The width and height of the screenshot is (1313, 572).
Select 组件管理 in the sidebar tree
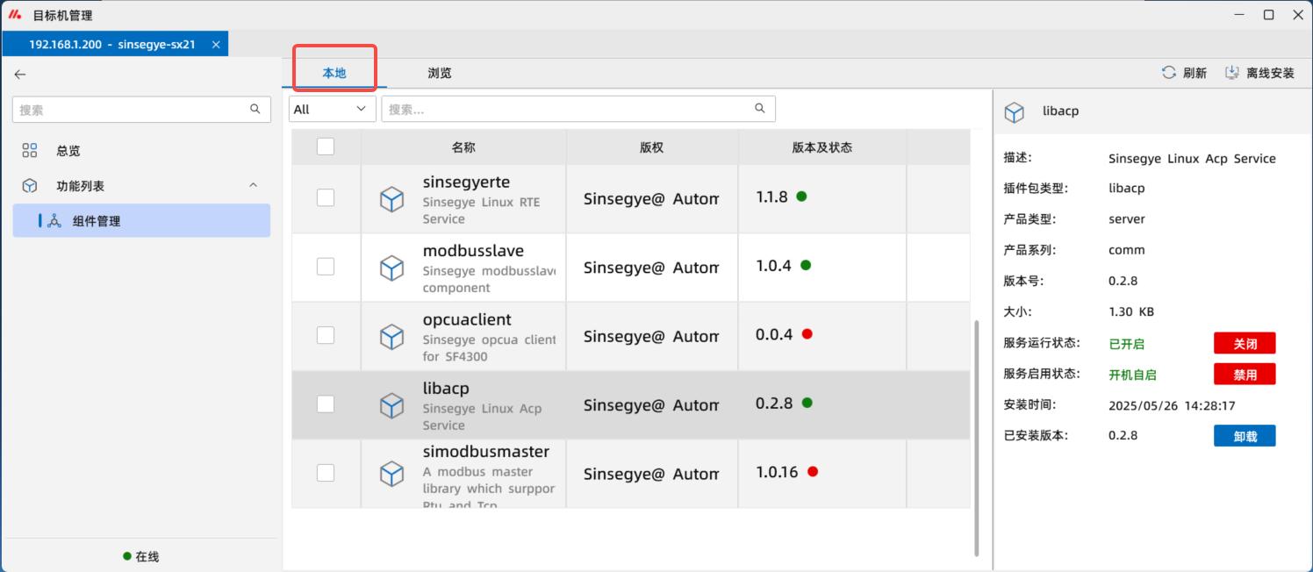pos(97,221)
